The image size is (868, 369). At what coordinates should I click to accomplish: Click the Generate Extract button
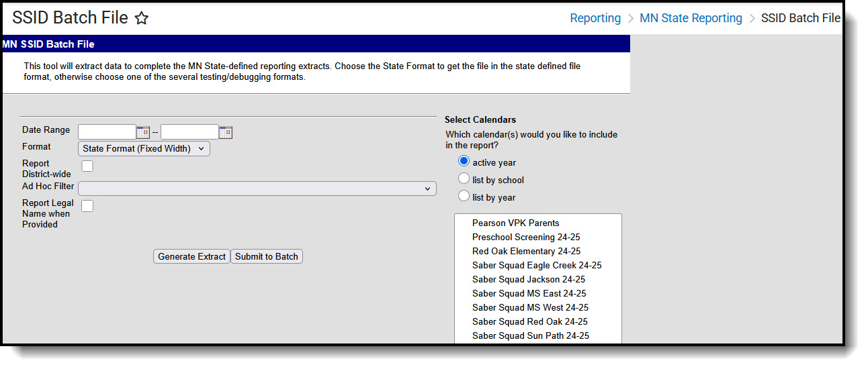click(191, 256)
